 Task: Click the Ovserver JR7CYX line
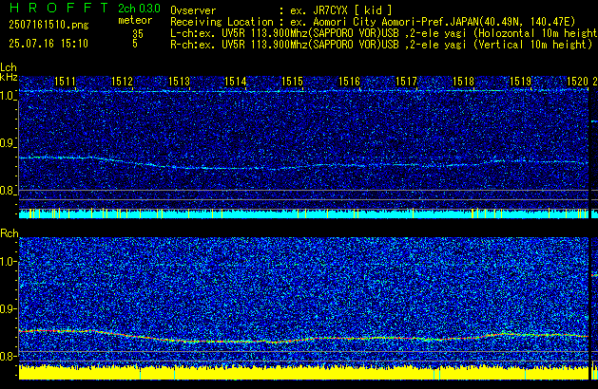(x=281, y=10)
